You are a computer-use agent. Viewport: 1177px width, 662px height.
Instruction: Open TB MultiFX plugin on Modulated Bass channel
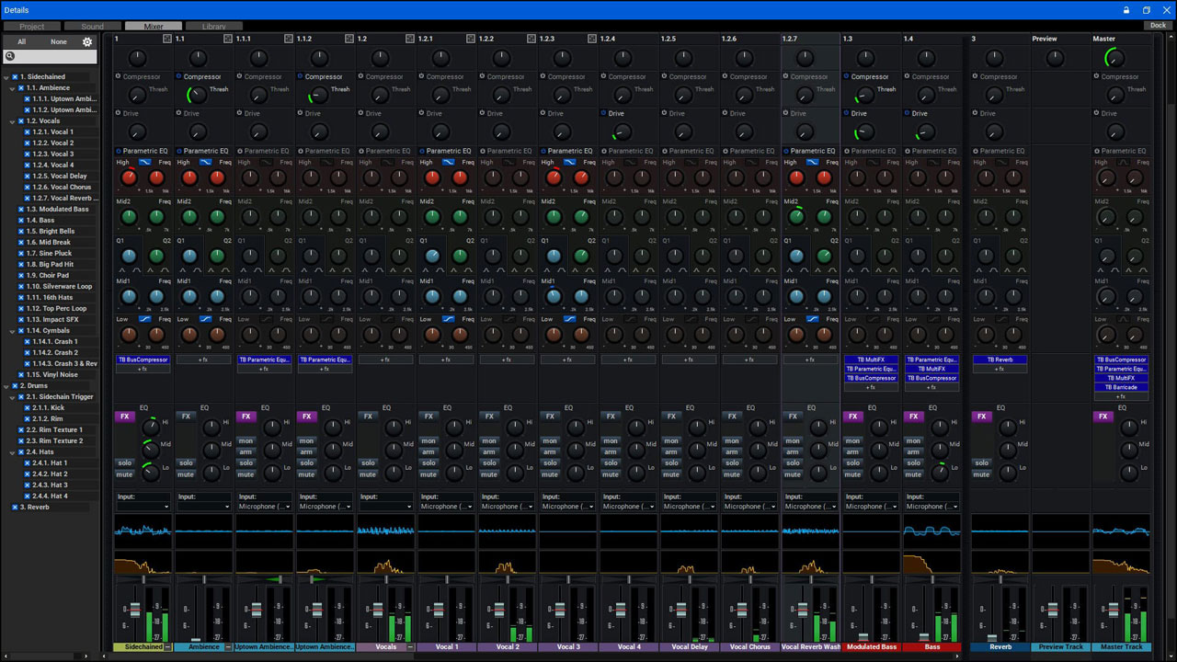(x=871, y=360)
